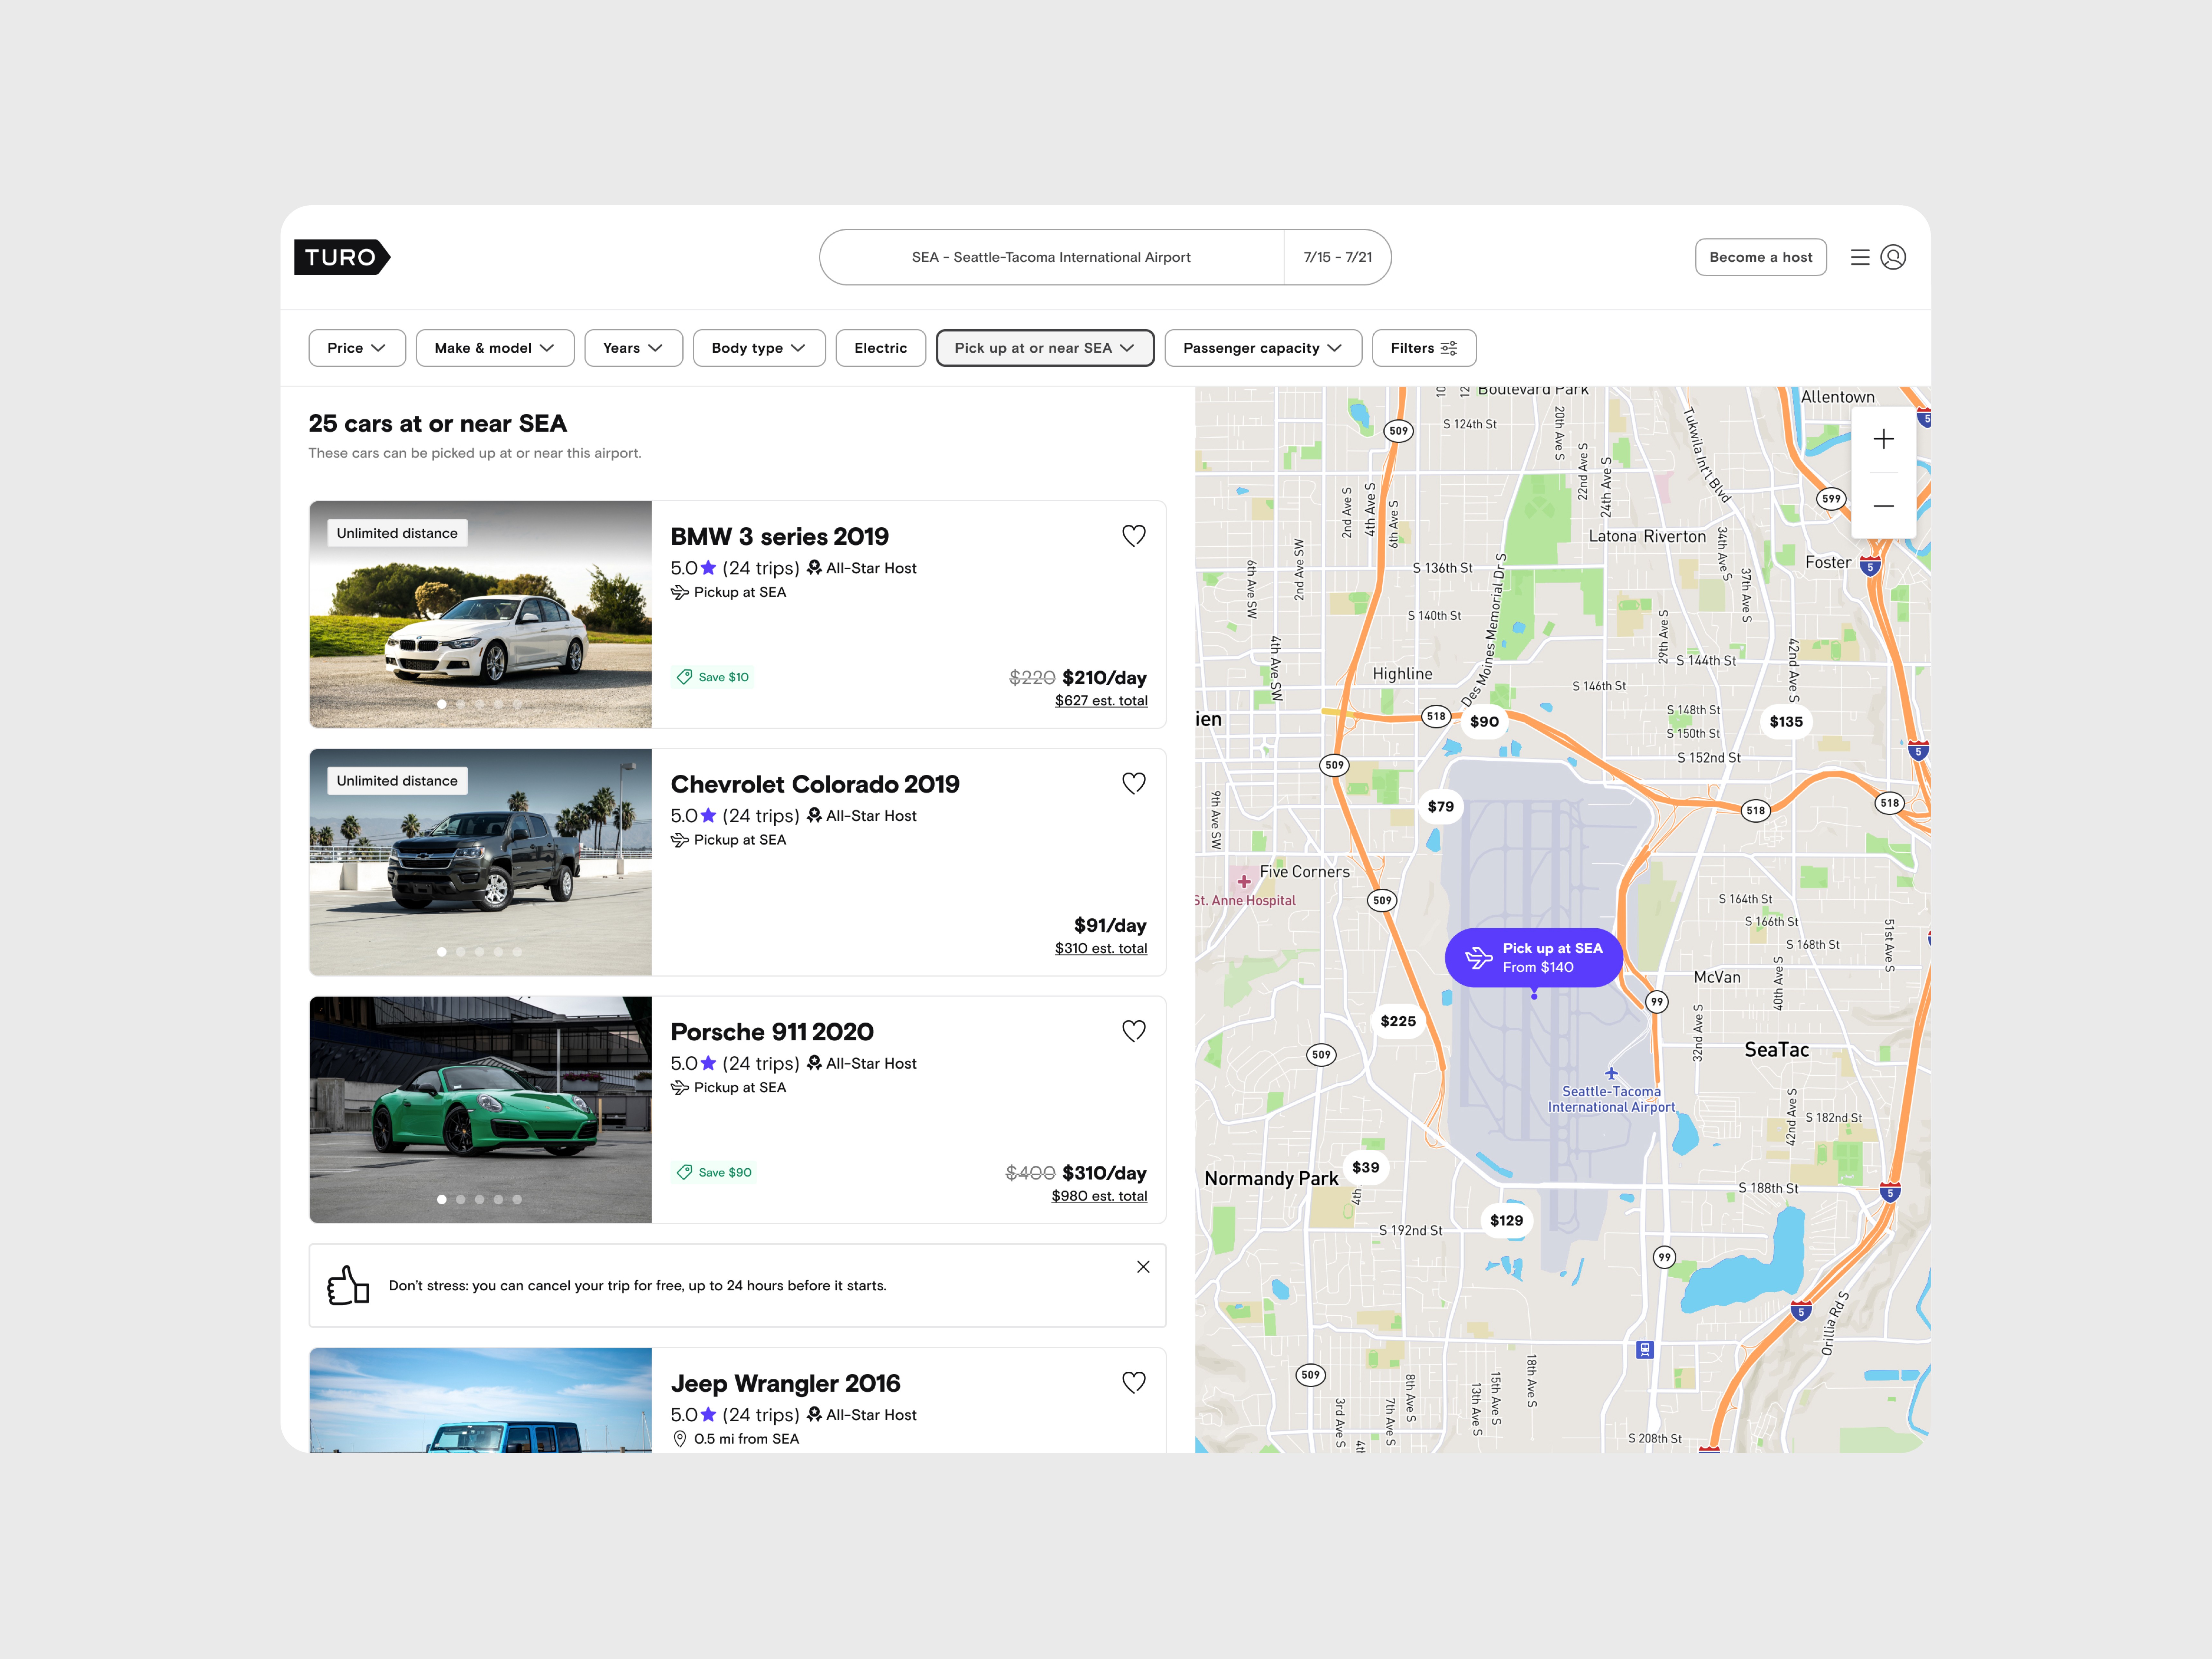Click the Turo logo
The width and height of the screenshot is (2212, 1659).
point(341,257)
